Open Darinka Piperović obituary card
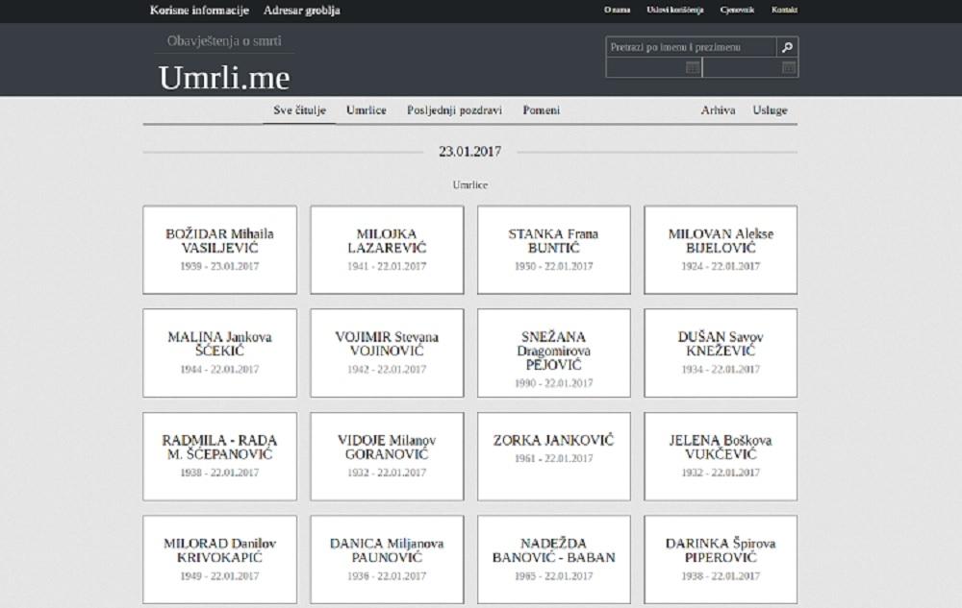This screenshot has width=962, height=608. click(721, 559)
